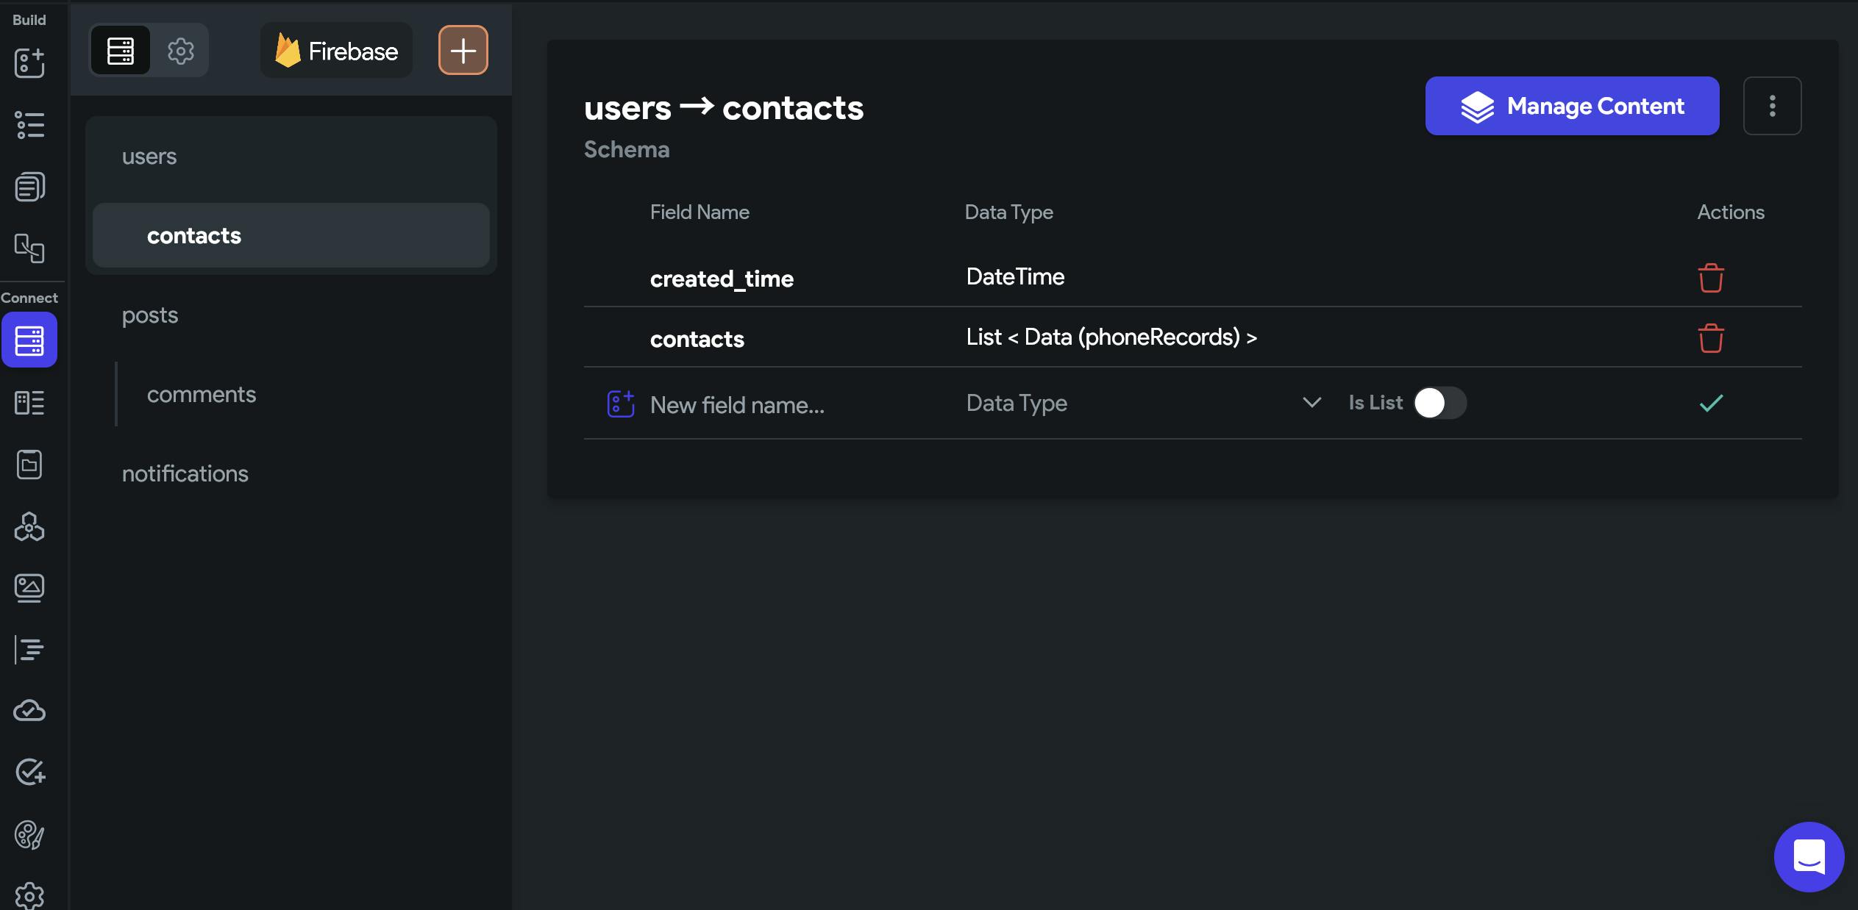Select the notifications collection
The width and height of the screenshot is (1858, 910).
click(x=185, y=474)
